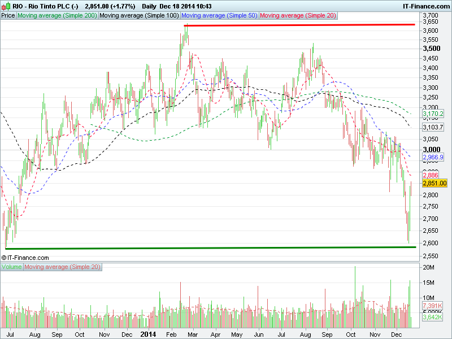Click the 3,642K volume value tag
Screen dimensions: 452x339
[x=432, y=318]
